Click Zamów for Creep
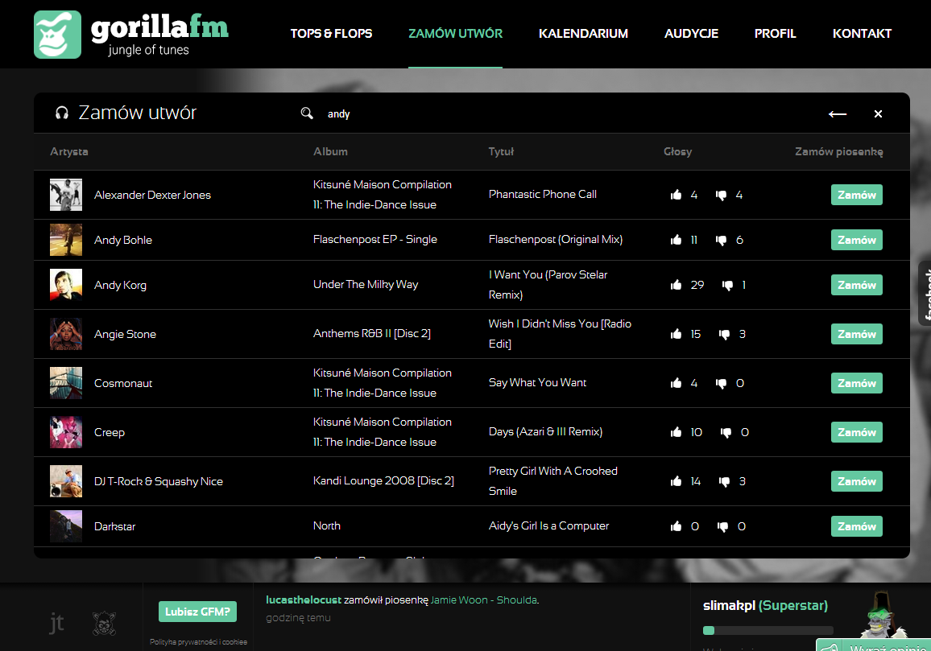The height and width of the screenshot is (651, 931). click(x=857, y=432)
